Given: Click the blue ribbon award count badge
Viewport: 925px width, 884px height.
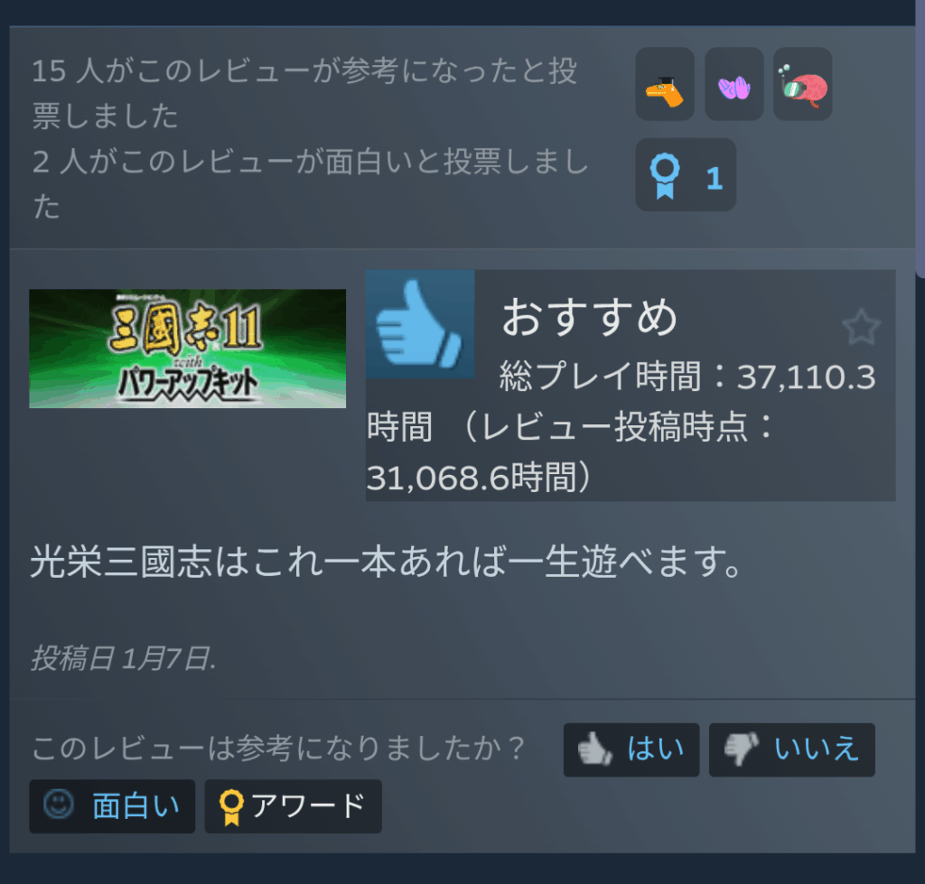Looking at the screenshot, I should [686, 175].
